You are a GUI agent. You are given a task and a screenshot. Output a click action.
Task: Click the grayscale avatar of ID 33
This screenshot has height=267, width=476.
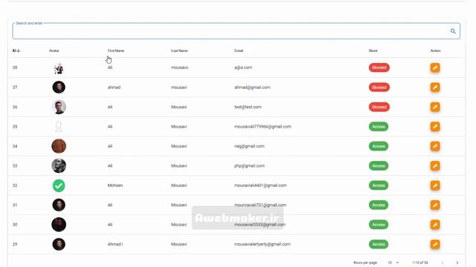coord(59,165)
